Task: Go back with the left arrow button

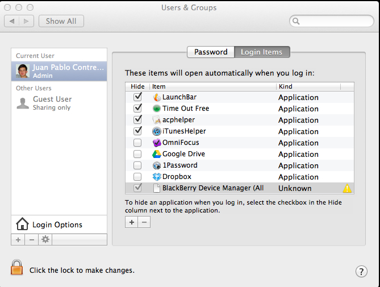Action: [11, 21]
